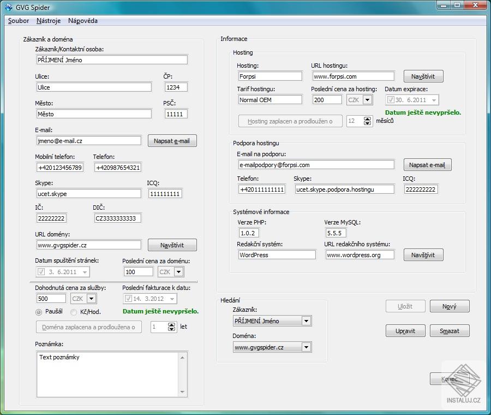Open the Nástroje menu

point(48,21)
